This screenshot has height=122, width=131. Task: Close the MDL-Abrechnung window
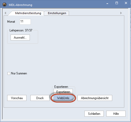click(126, 3)
